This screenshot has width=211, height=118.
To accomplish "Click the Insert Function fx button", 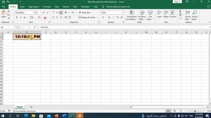I will [x=35, y=27].
